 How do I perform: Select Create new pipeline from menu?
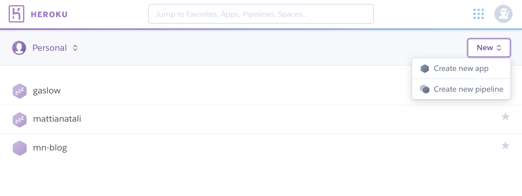click(461, 89)
